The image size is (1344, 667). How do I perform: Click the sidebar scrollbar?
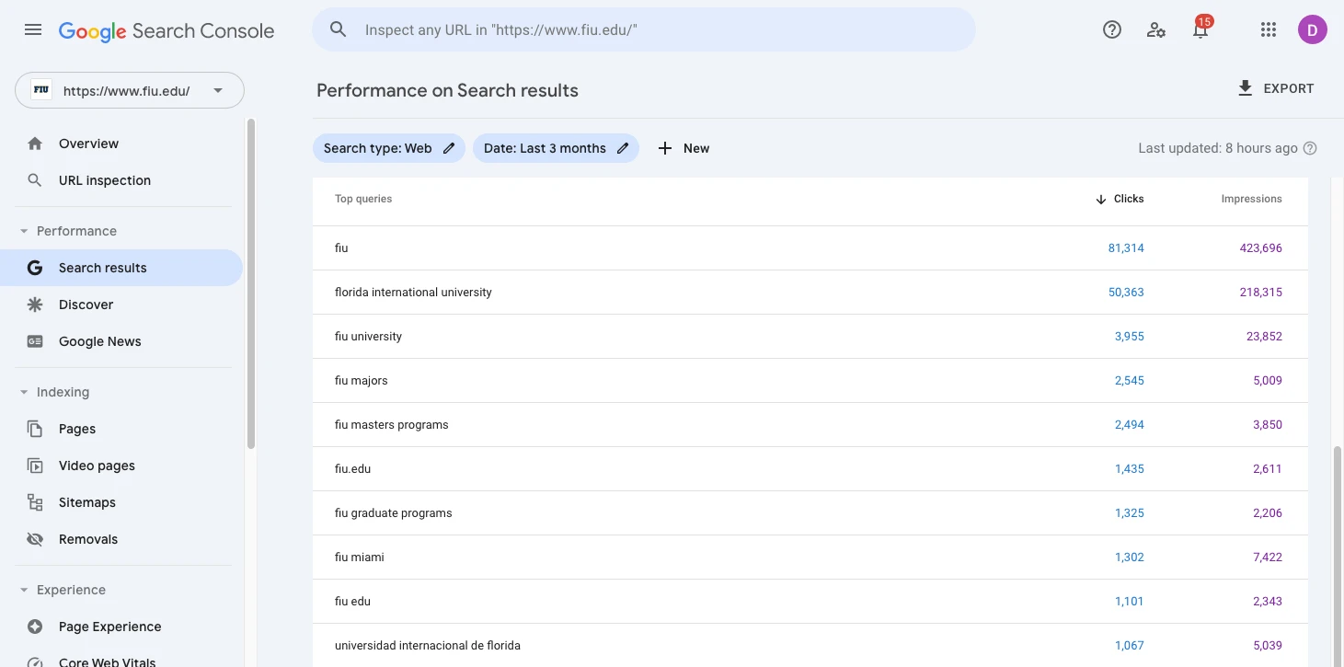click(x=251, y=283)
